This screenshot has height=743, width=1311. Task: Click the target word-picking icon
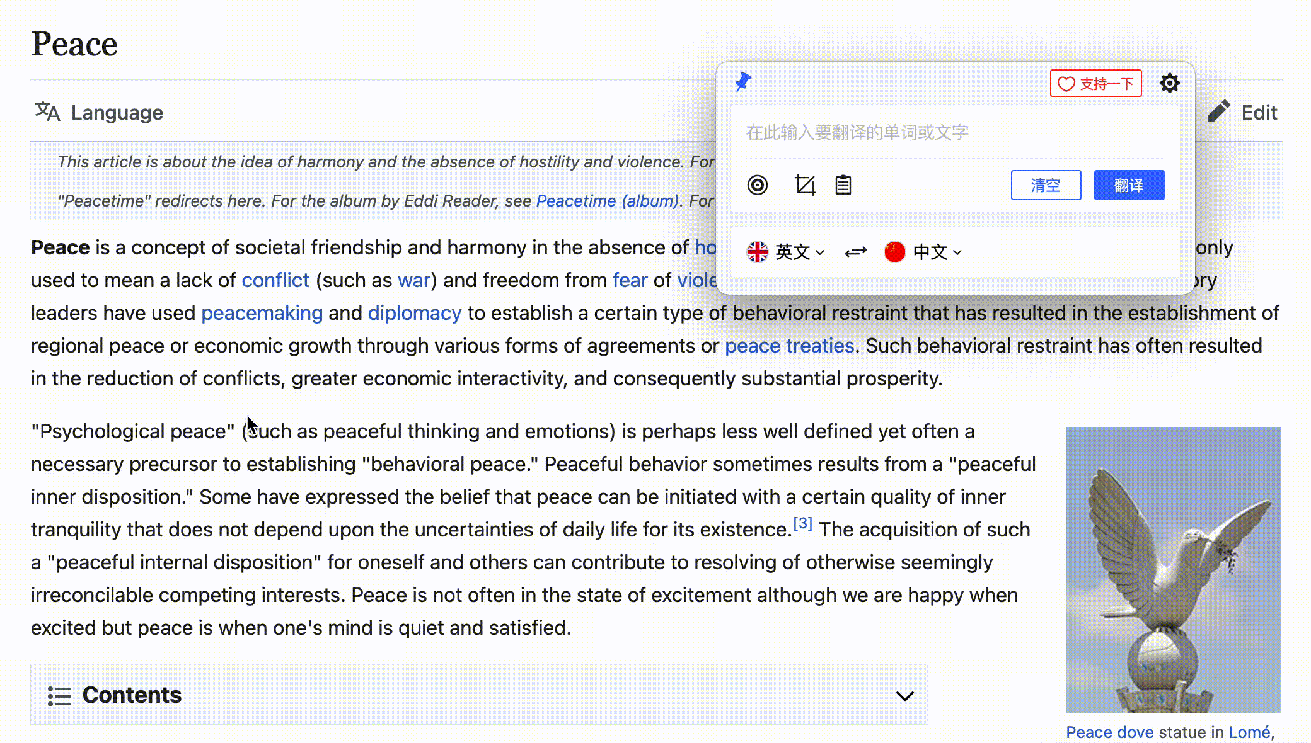758,185
